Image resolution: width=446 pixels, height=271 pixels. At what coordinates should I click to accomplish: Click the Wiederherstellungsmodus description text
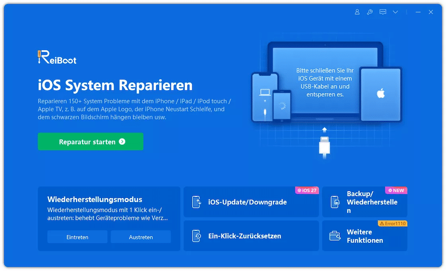[x=108, y=214]
